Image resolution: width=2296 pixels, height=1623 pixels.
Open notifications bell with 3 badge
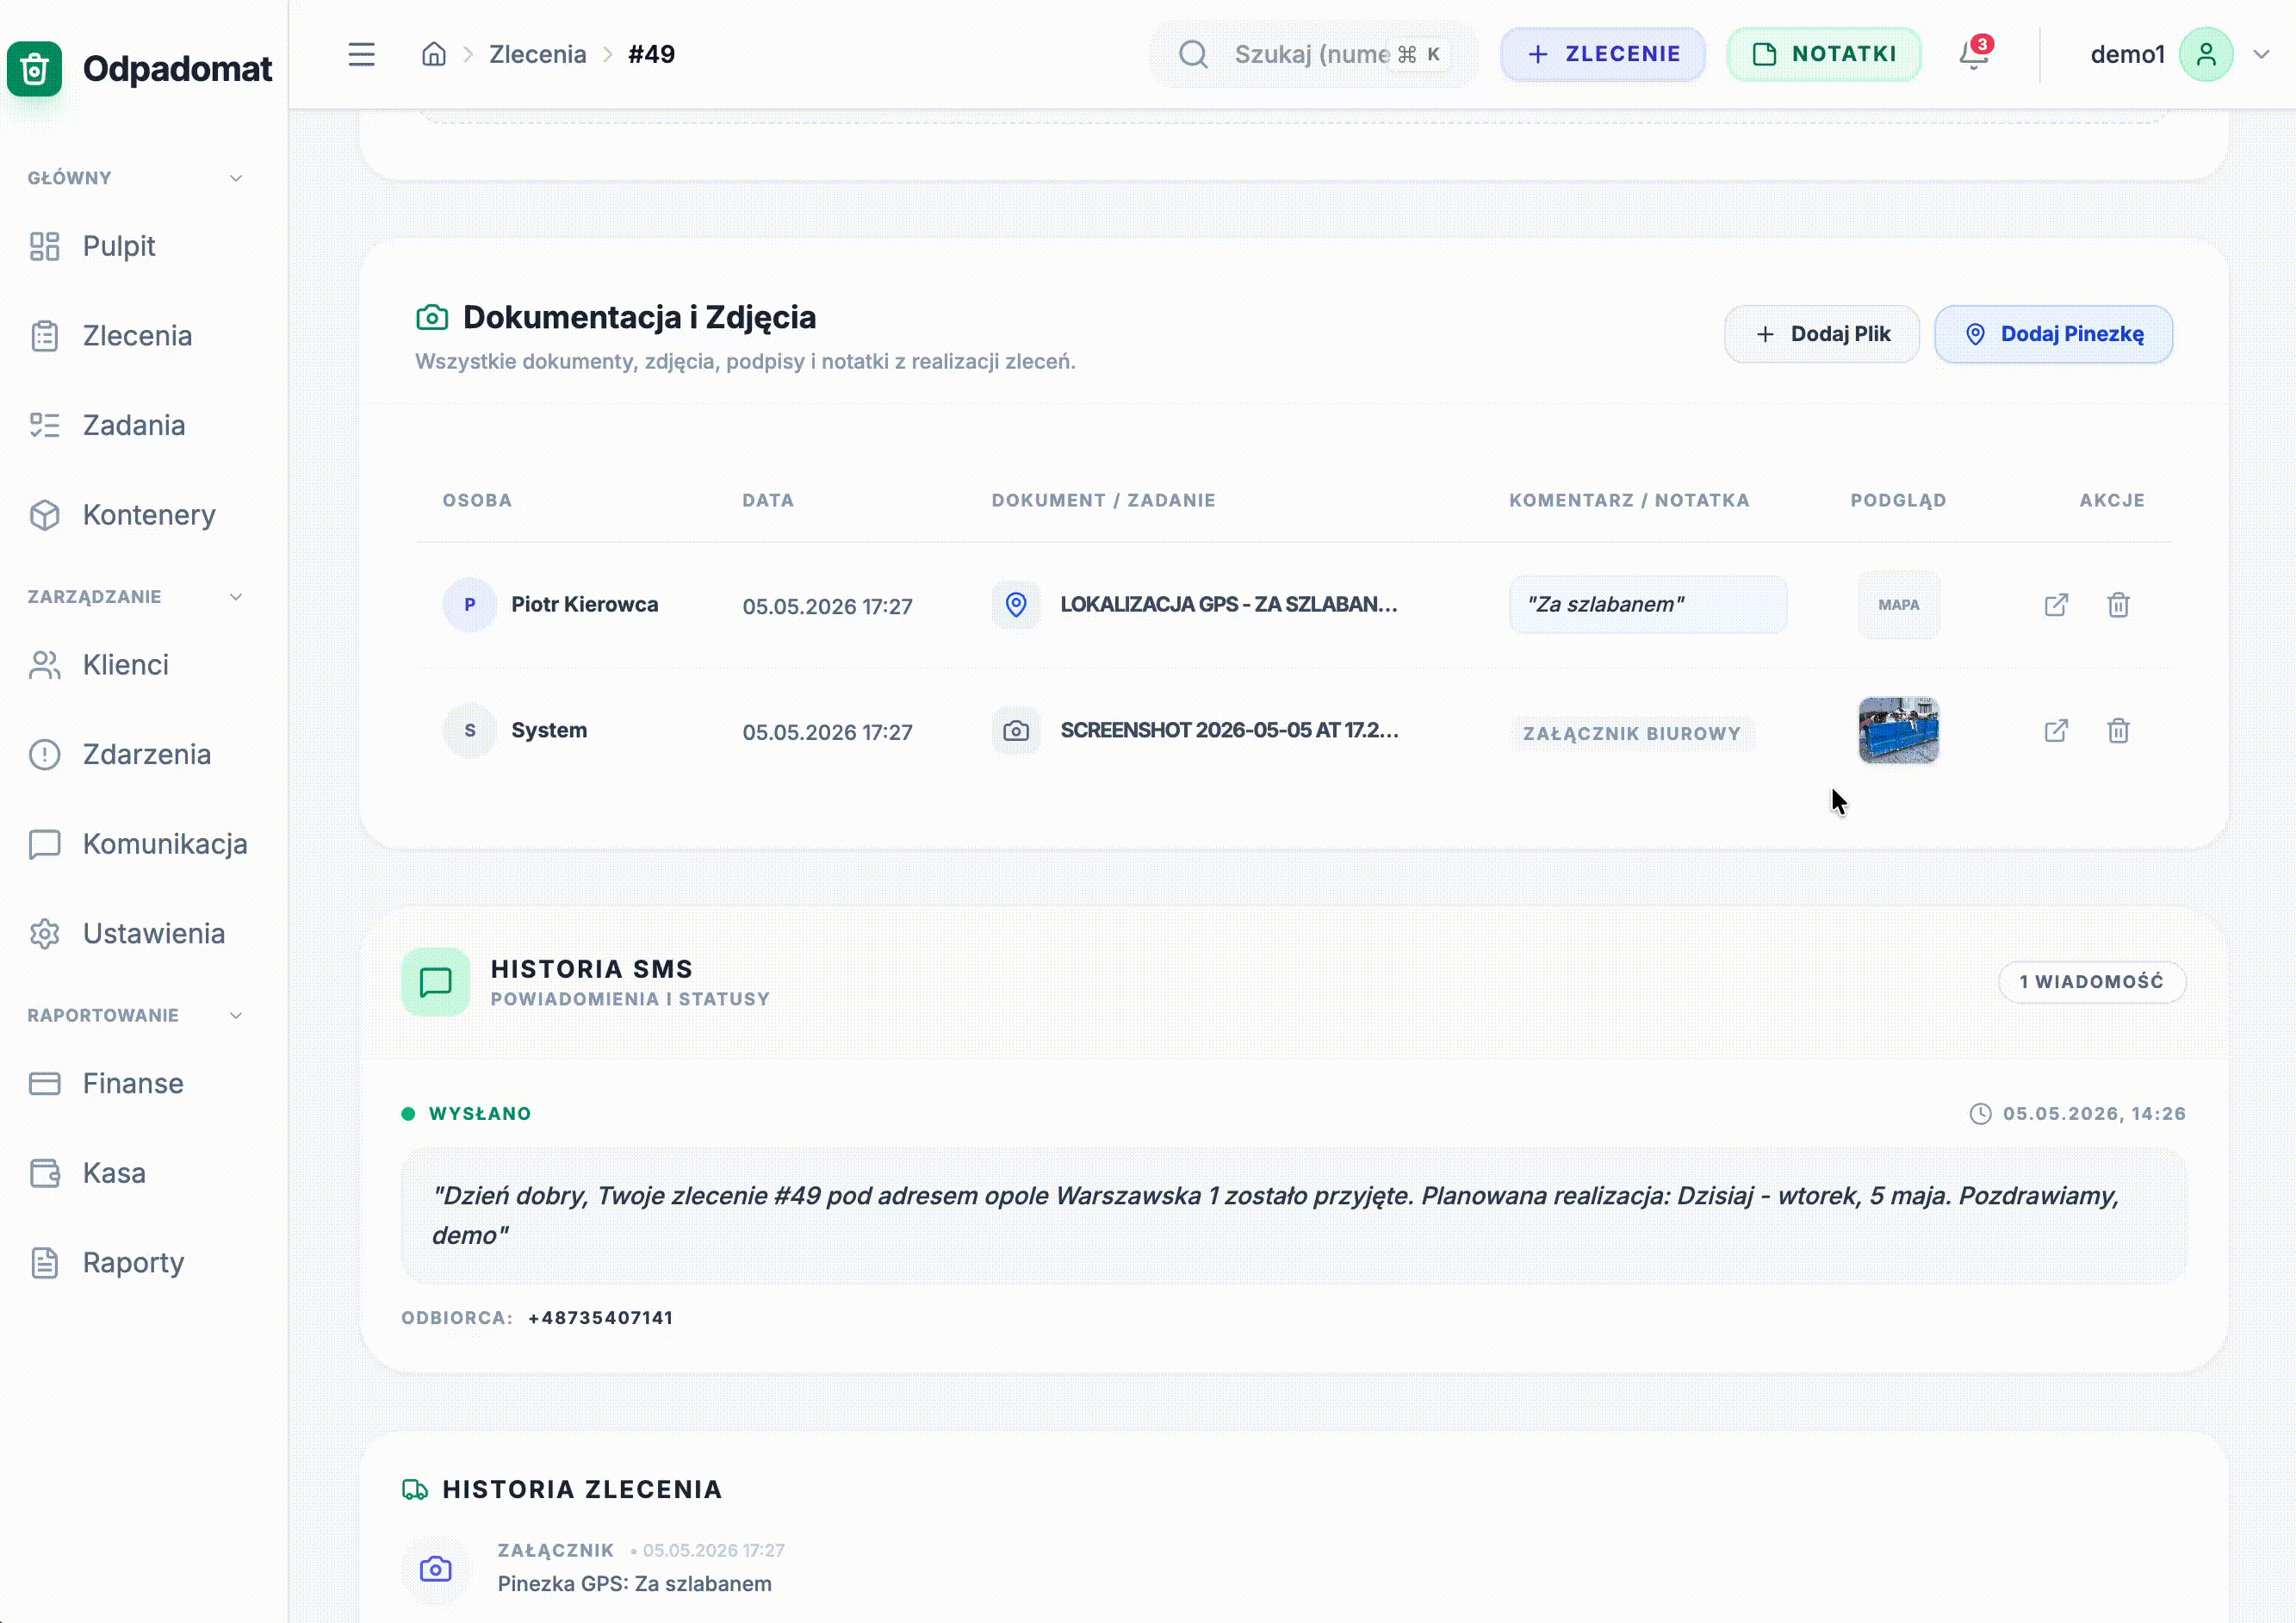point(1974,53)
